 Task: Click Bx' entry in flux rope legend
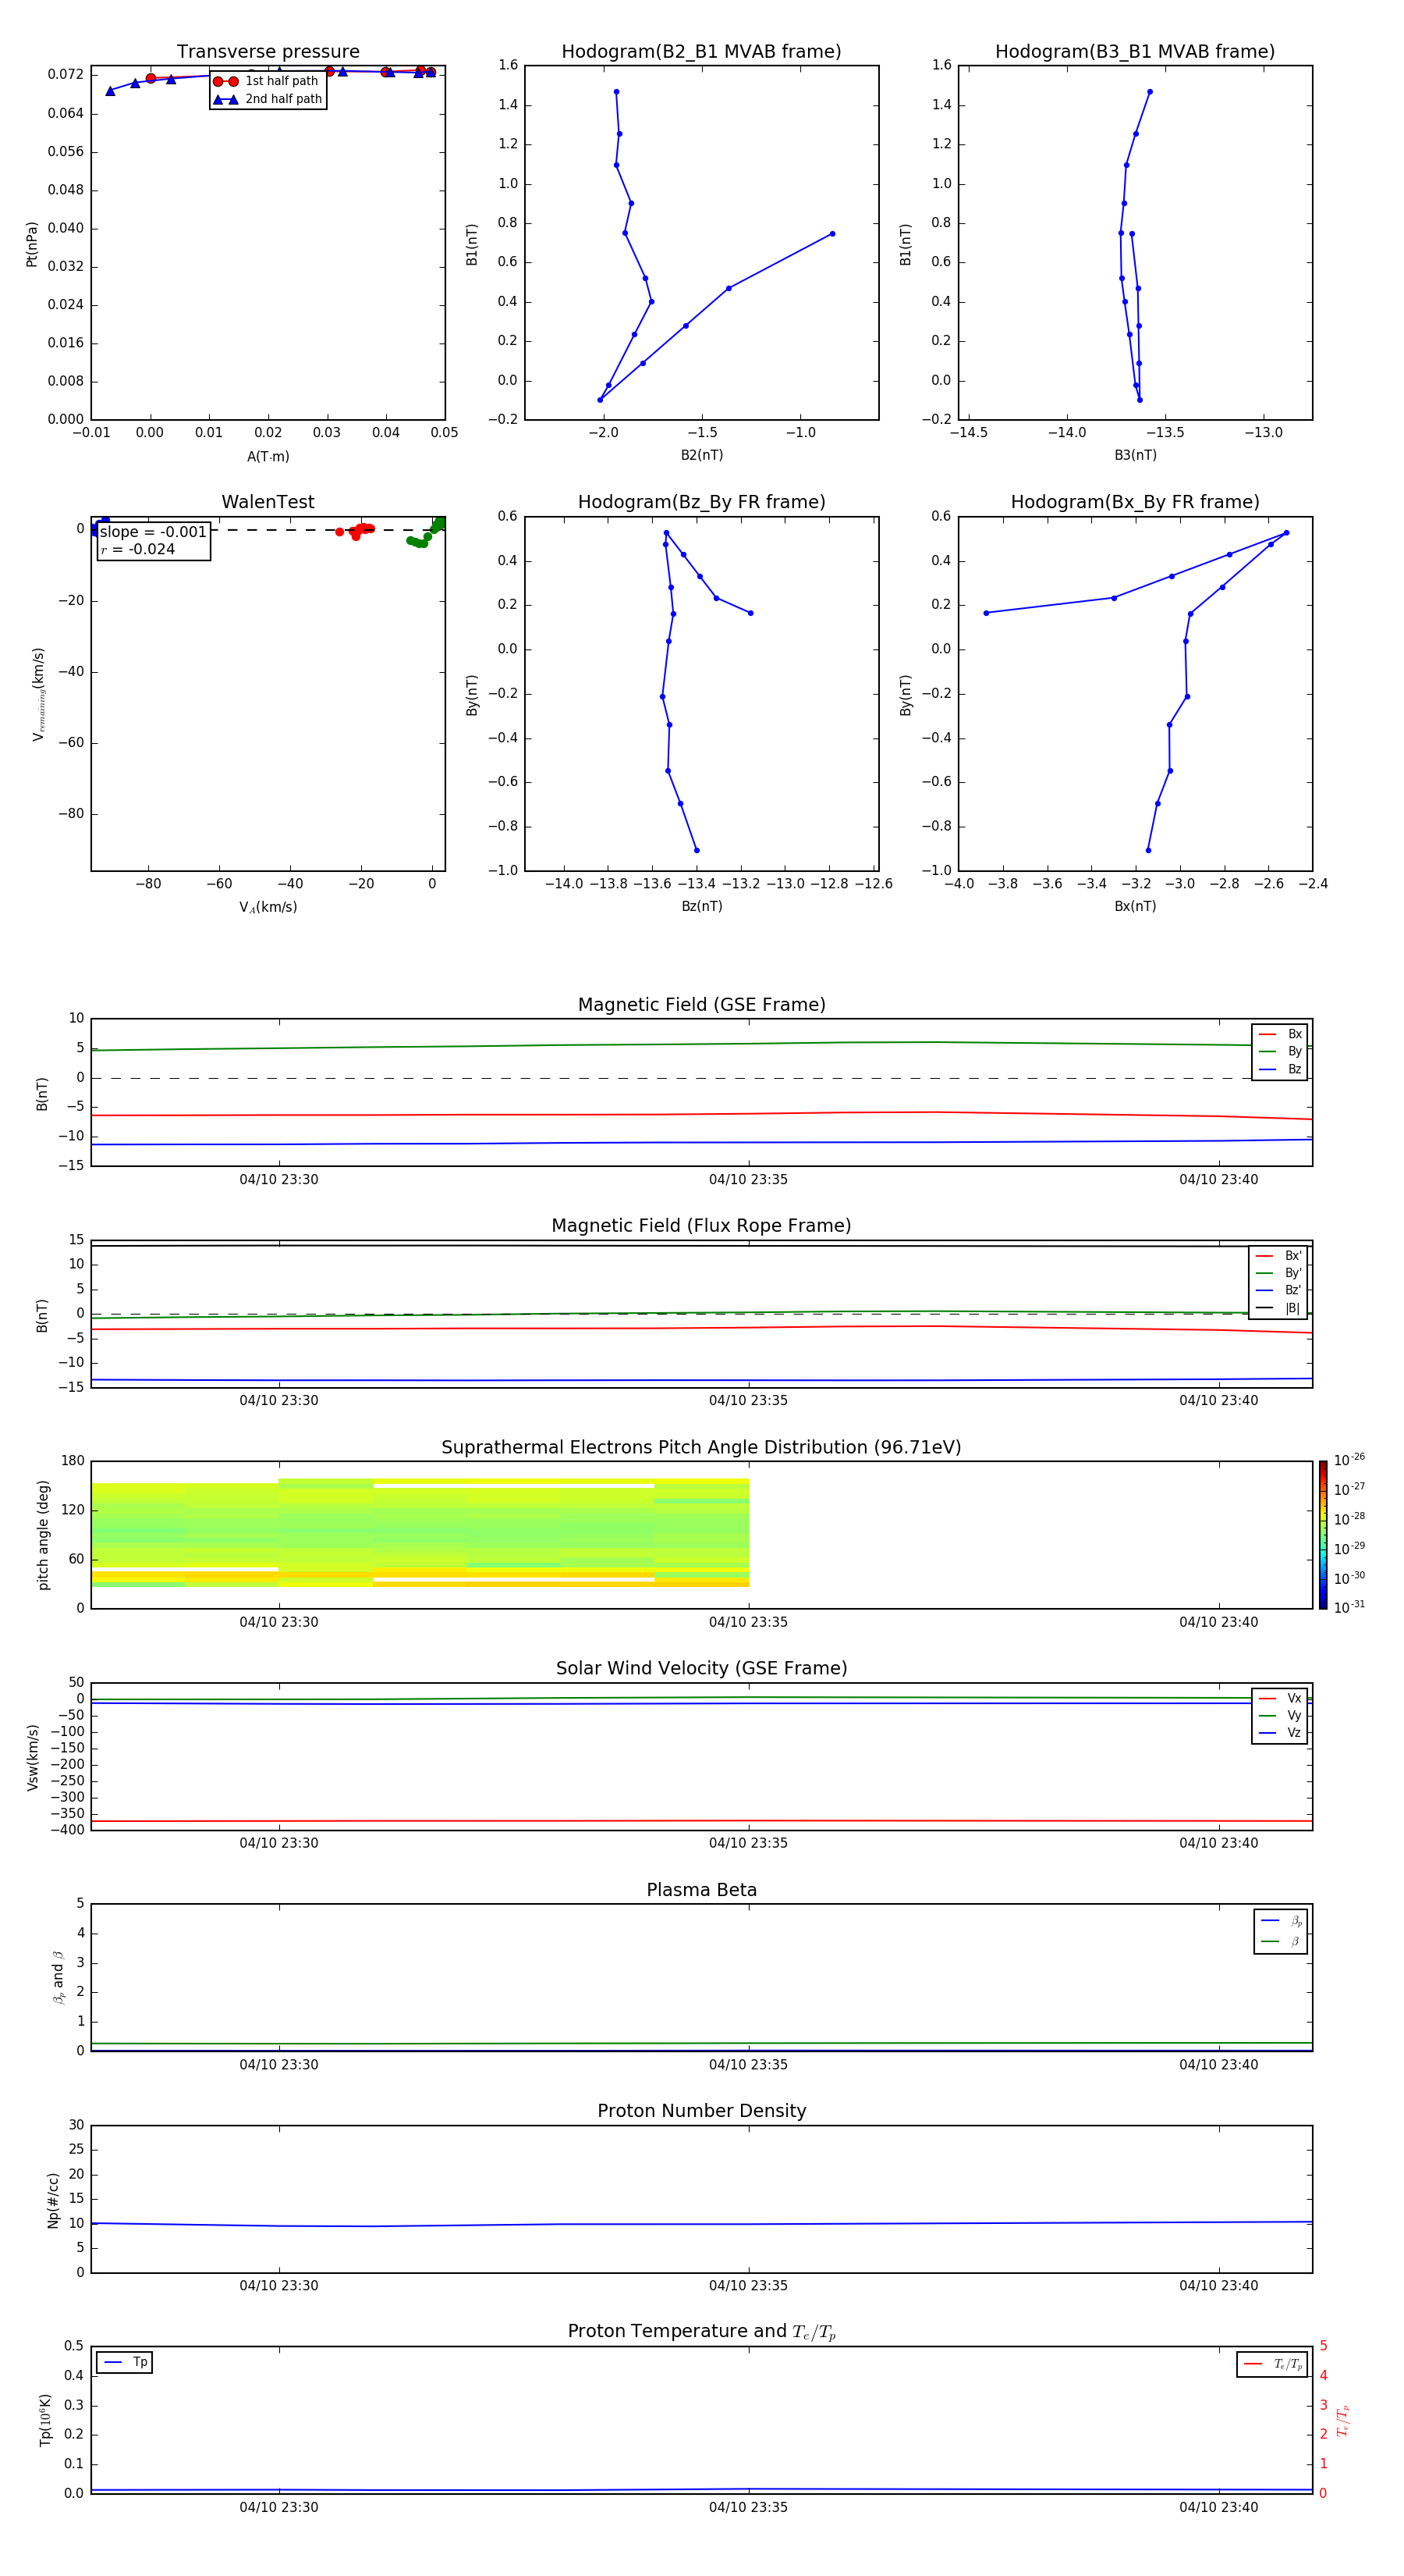click(x=1279, y=1256)
